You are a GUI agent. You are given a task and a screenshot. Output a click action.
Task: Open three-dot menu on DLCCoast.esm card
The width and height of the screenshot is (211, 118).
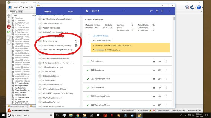[166, 87]
